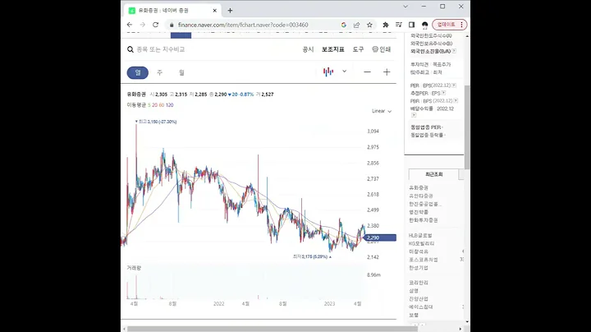Image resolution: width=591 pixels, height=332 pixels.
Task: Click the lock icon in address bar
Action: pos(172,25)
